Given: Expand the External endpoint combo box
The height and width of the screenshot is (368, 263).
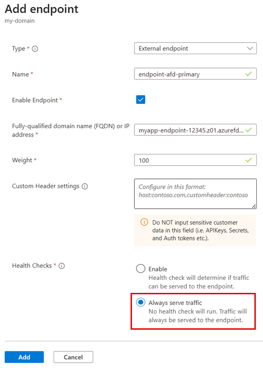Looking at the screenshot, I should pyautogui.click(x=195, y=48).
